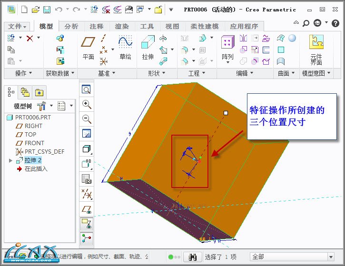Expand the 拉伸 2 feature node
The image size is (345, 266).
10,160
